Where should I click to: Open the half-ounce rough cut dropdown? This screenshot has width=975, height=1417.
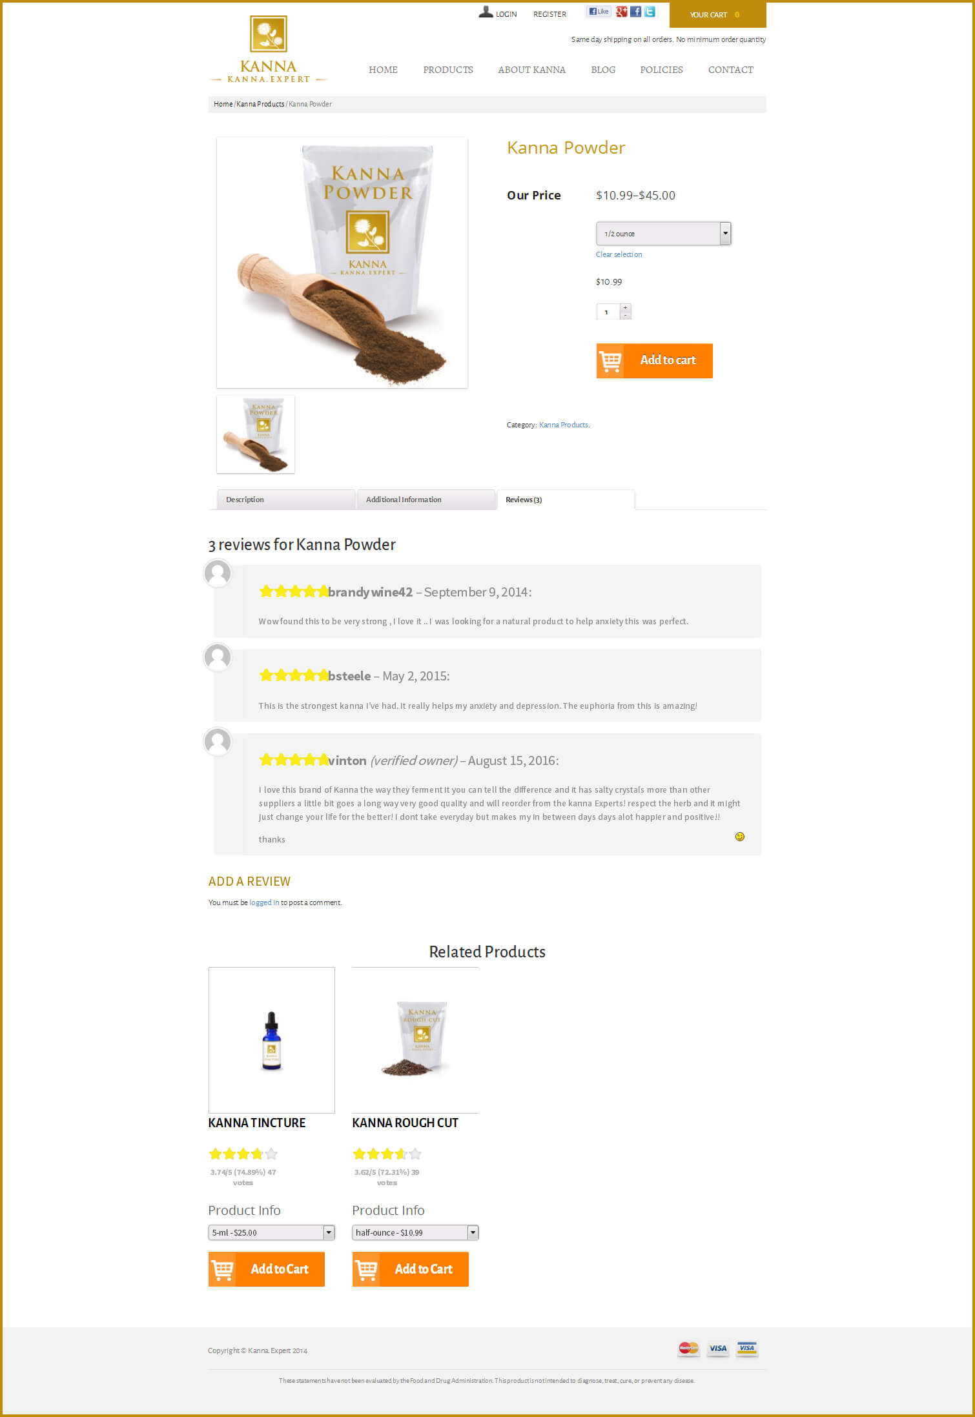tap(415, 1232)
